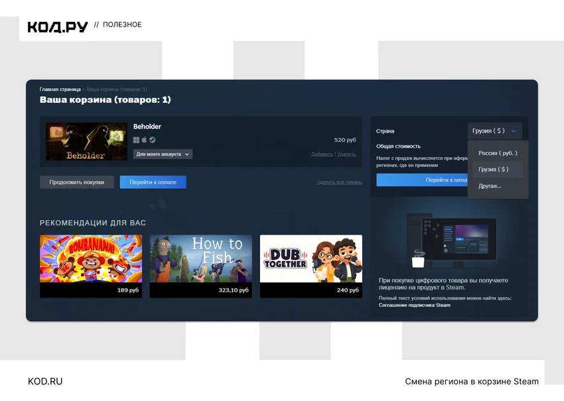Click the Продолжить покупки button
This screenshot has width=564, height=401.
[x=76, y=182]
